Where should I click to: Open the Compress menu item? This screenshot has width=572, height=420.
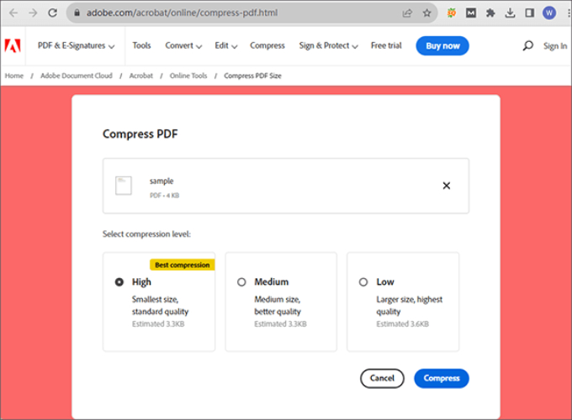[x=267, y=46]
